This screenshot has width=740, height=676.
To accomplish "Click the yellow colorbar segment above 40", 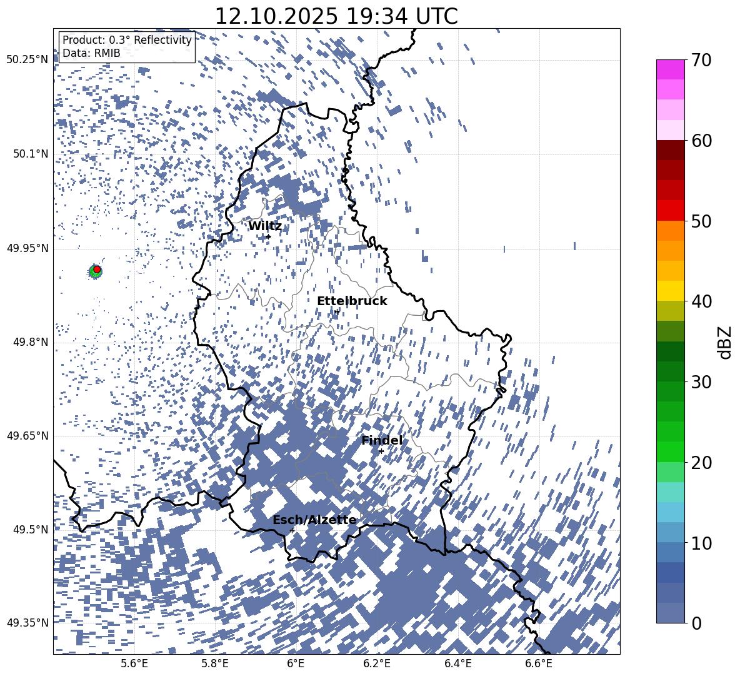I will (x=671, y=291).
